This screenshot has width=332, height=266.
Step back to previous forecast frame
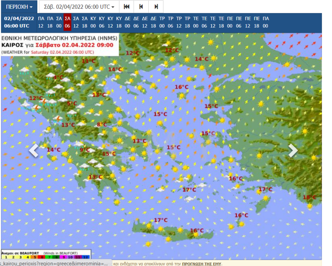pyautogui.click(x=141, y=7)
